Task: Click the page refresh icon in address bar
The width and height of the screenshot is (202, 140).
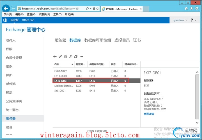Action: click(98, 9)
